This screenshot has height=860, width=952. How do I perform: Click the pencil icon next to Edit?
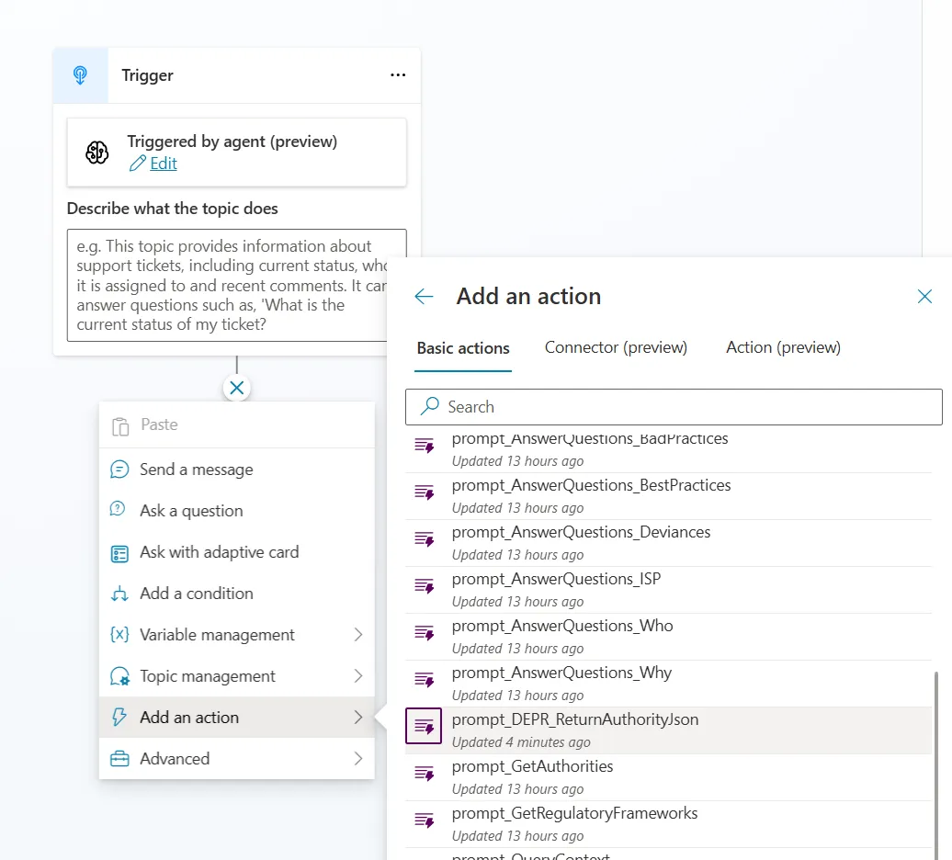click(x=138, y=164)
